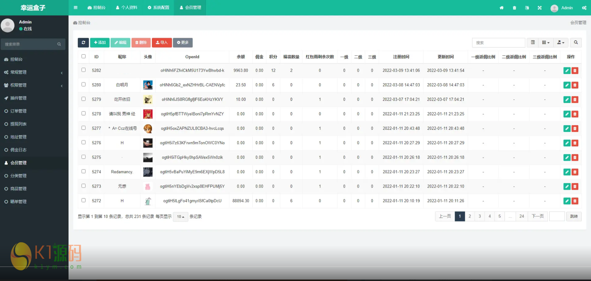The width and height of the screenshot is (591, 281).
Task: Click the 跳转 jump button
Action: point(574,216)
